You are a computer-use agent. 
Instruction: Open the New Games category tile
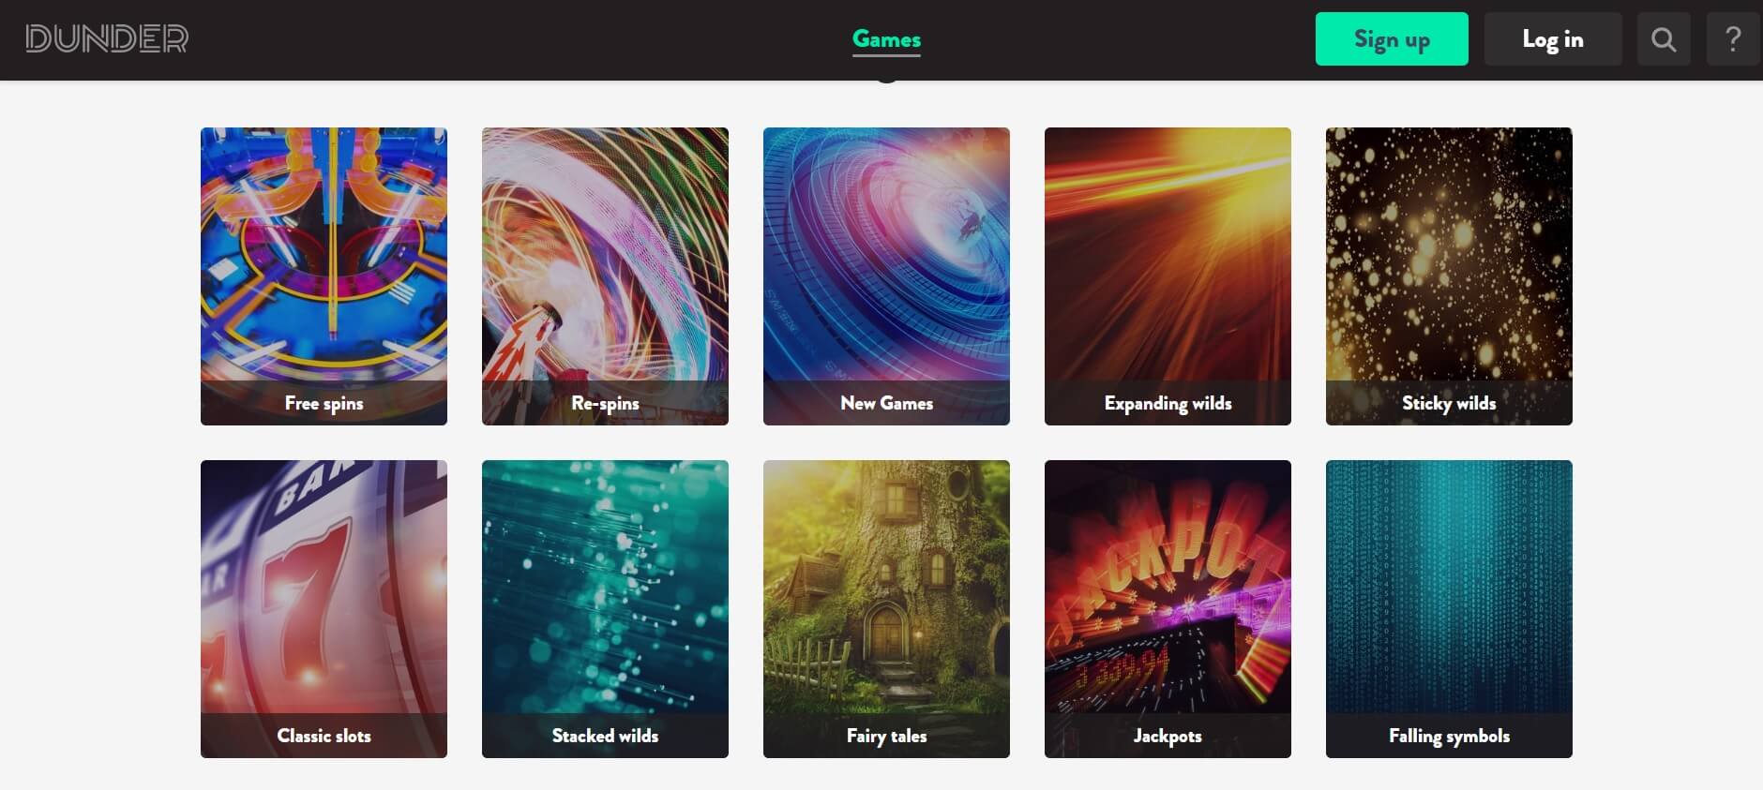coord(886,276)
